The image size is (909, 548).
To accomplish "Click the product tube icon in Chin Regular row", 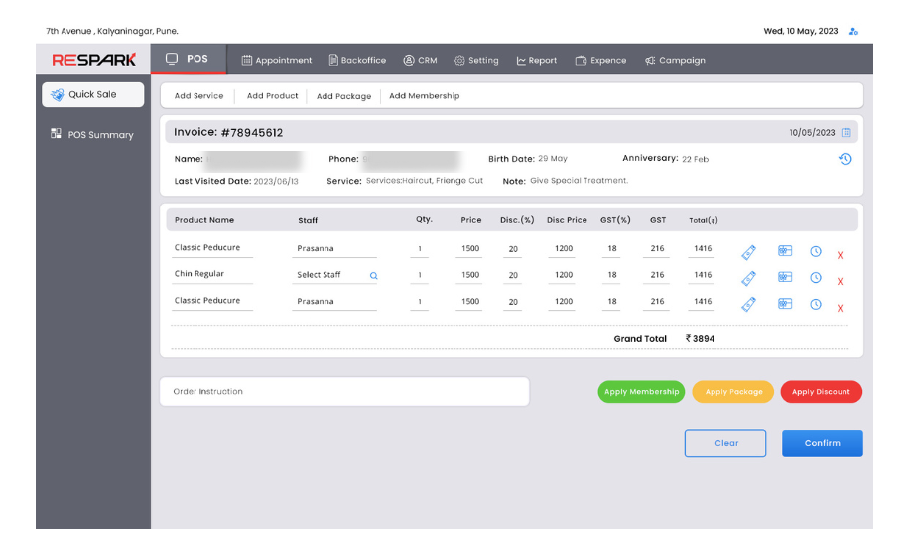I will coord(748,278).
